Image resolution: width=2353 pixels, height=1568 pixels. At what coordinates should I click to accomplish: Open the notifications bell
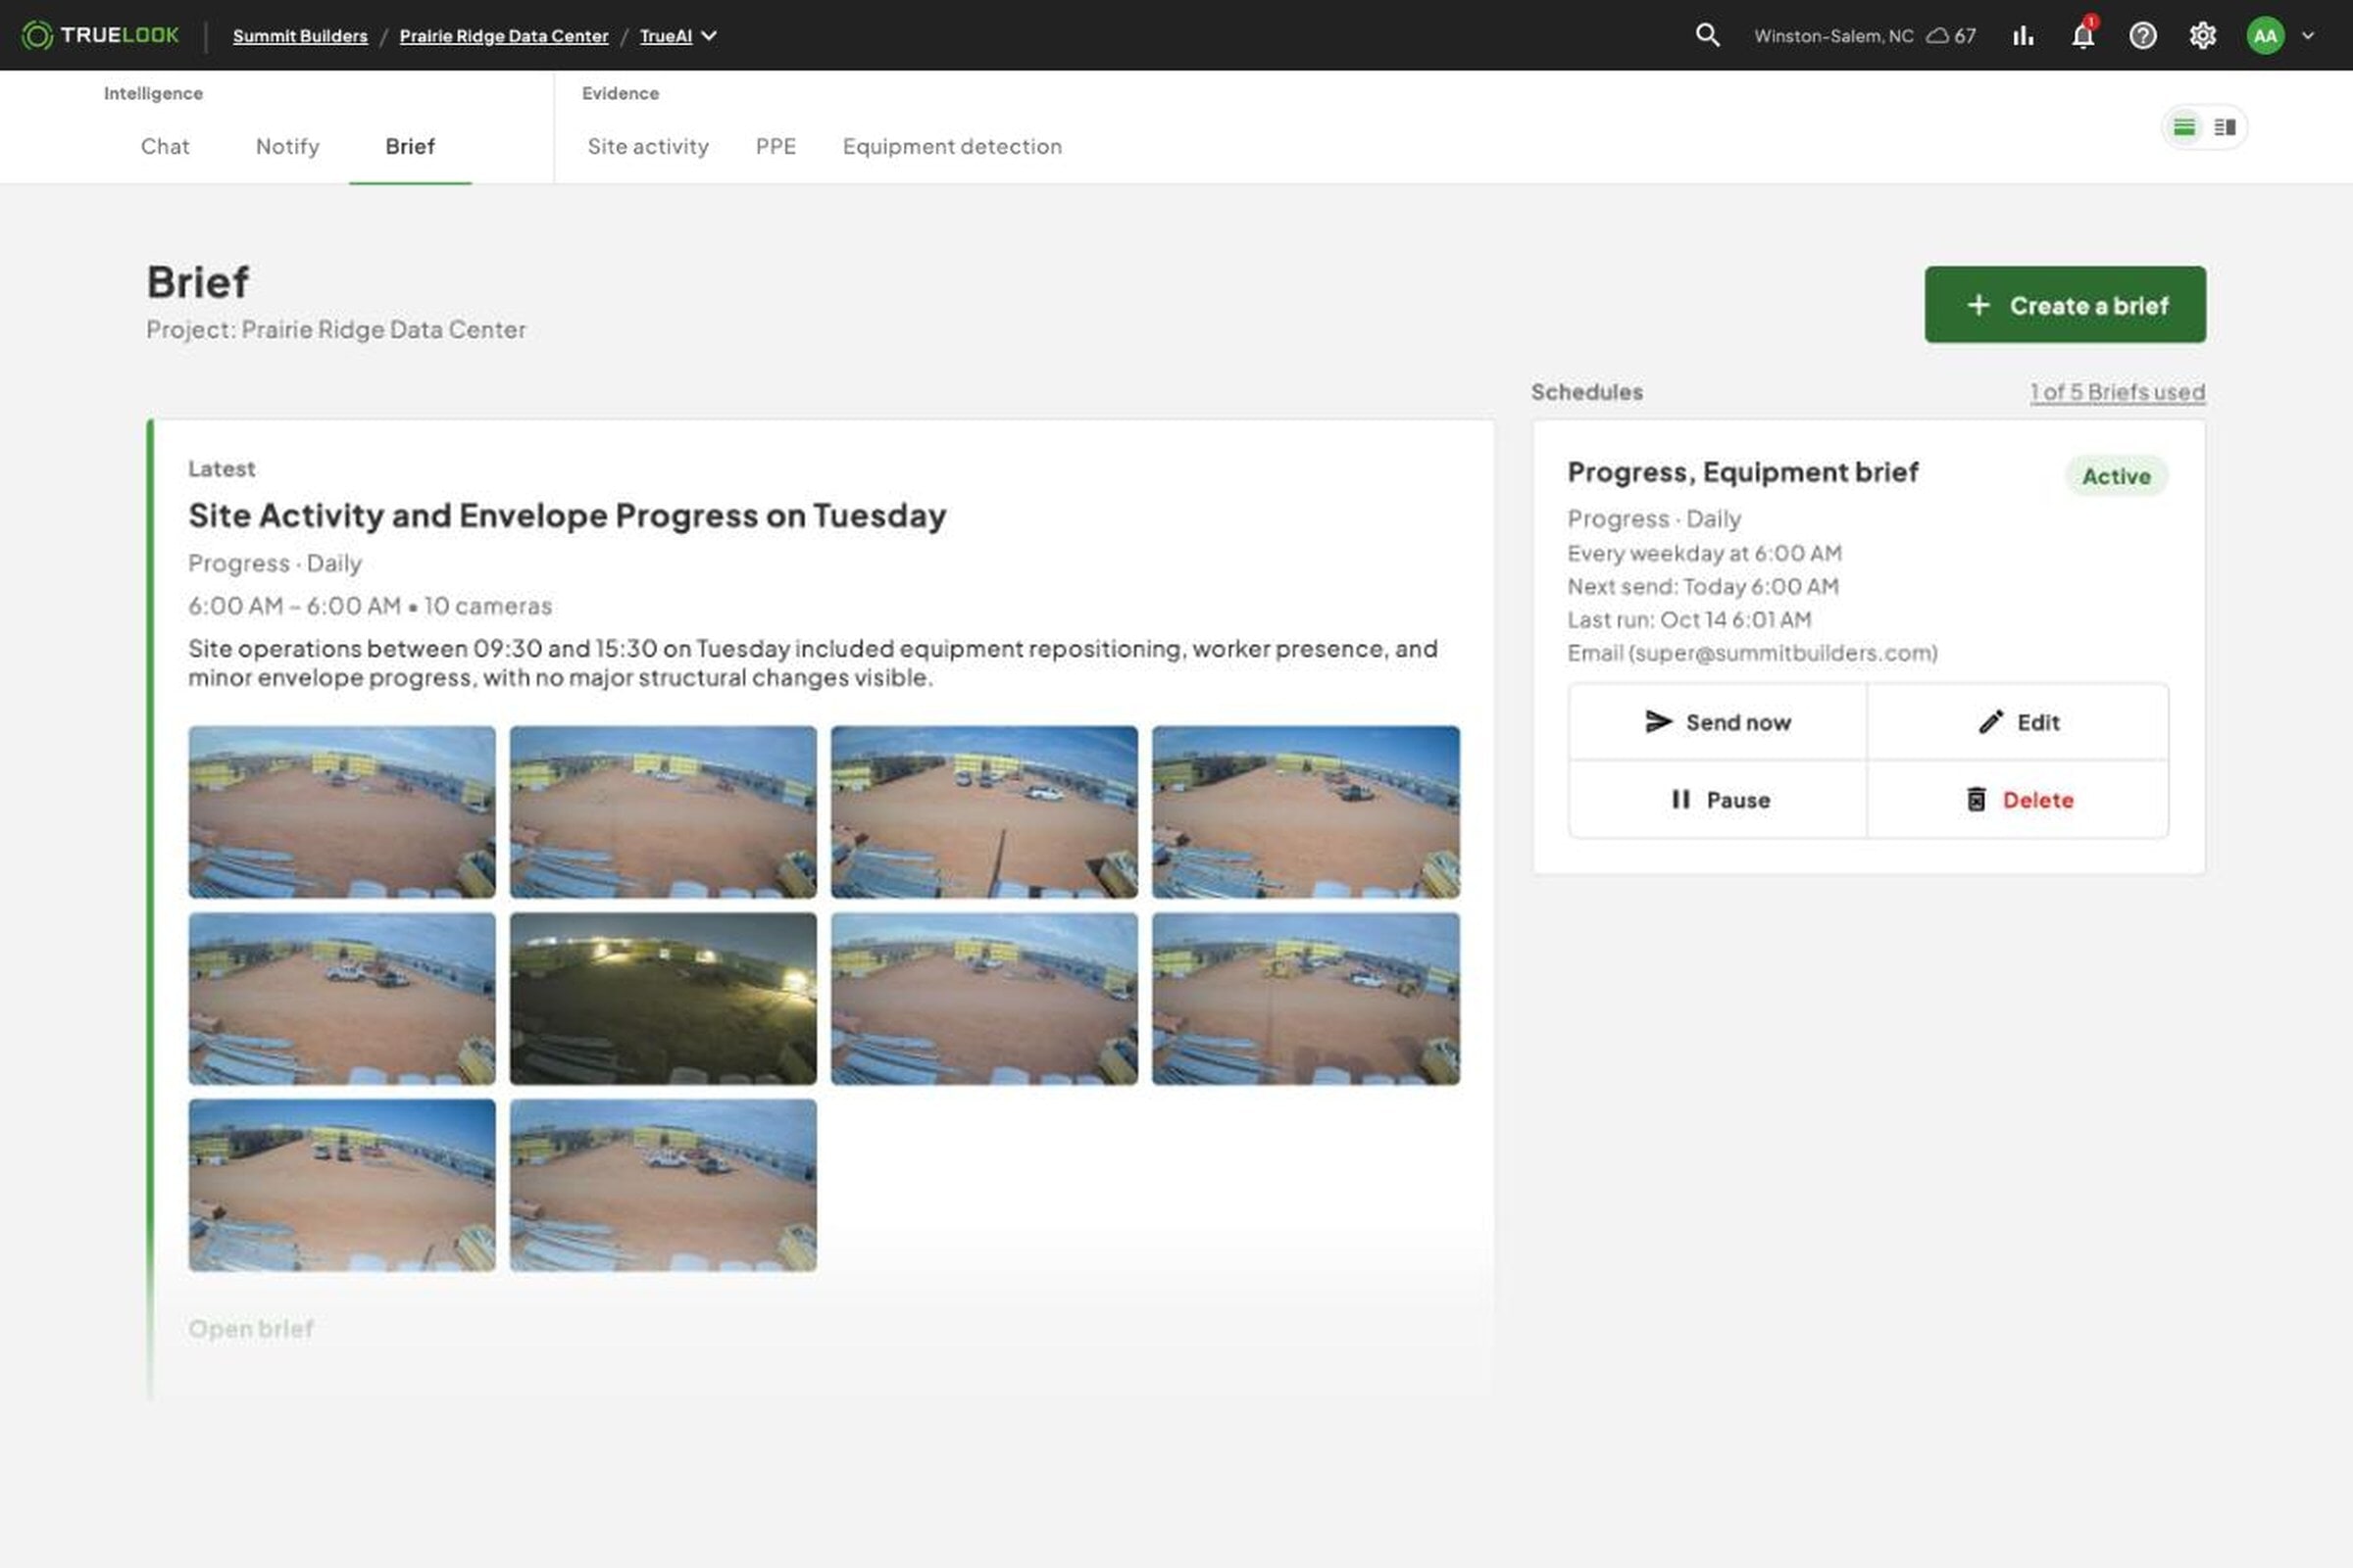(x=2082, y=36)
